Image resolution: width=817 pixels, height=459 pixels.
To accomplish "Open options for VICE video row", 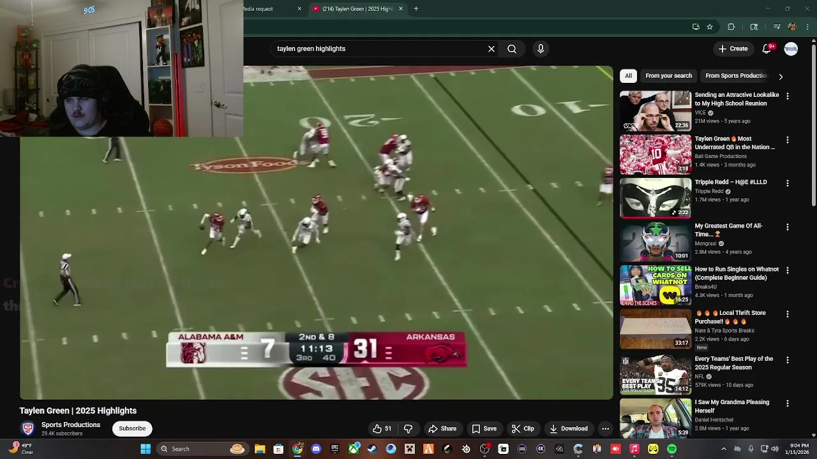I will coord(787,96).
